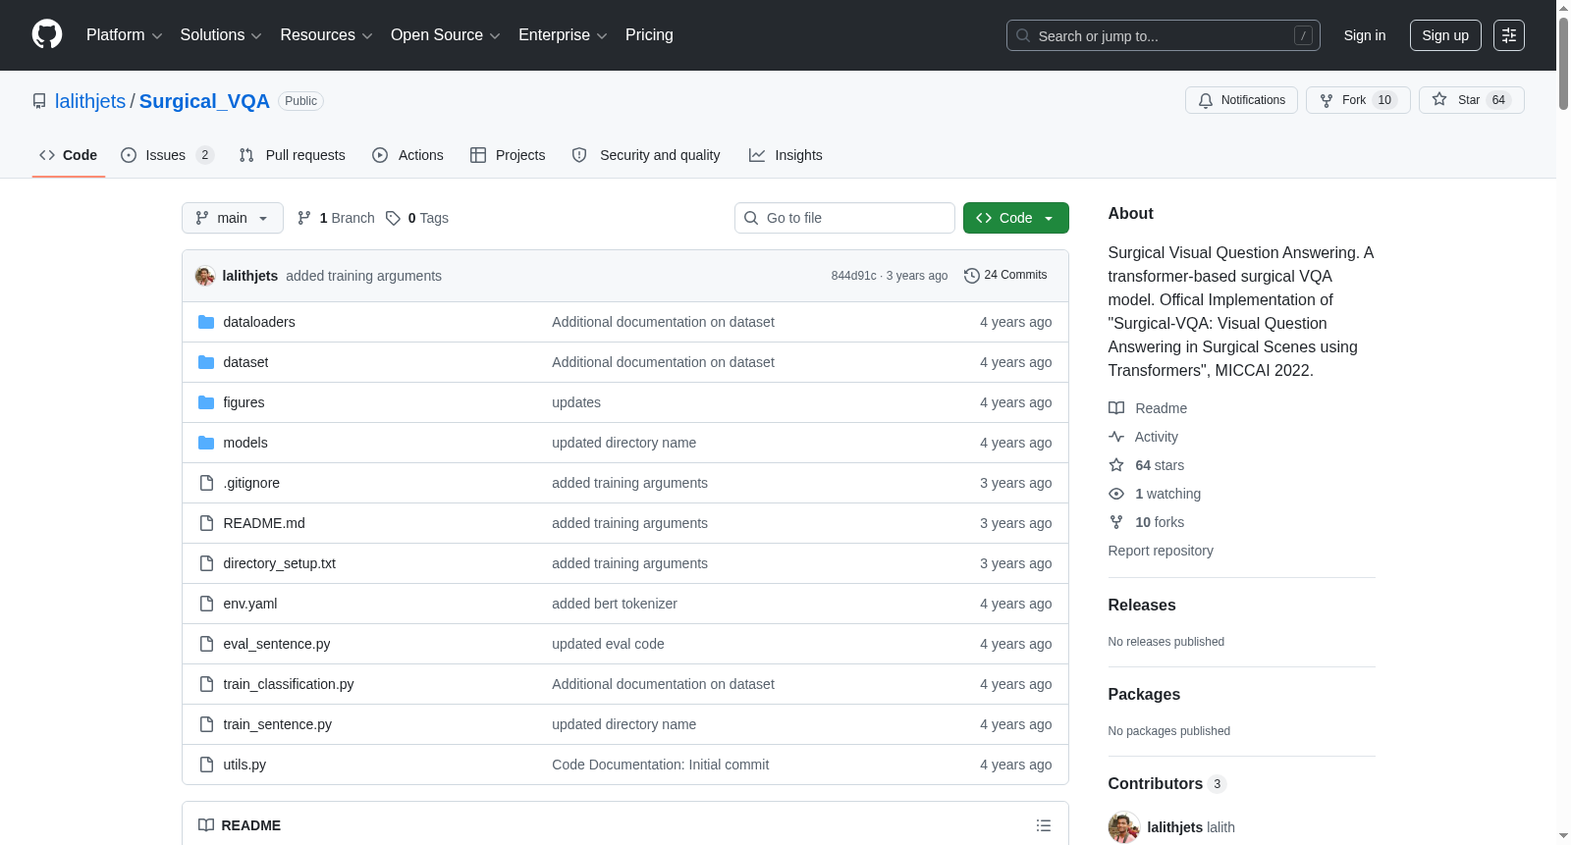Image resolution: width=1571 pixels, height=845 pixels.
Task: Open 'Code Documentation: Initial commit' message
Action: tap(660, 765)
